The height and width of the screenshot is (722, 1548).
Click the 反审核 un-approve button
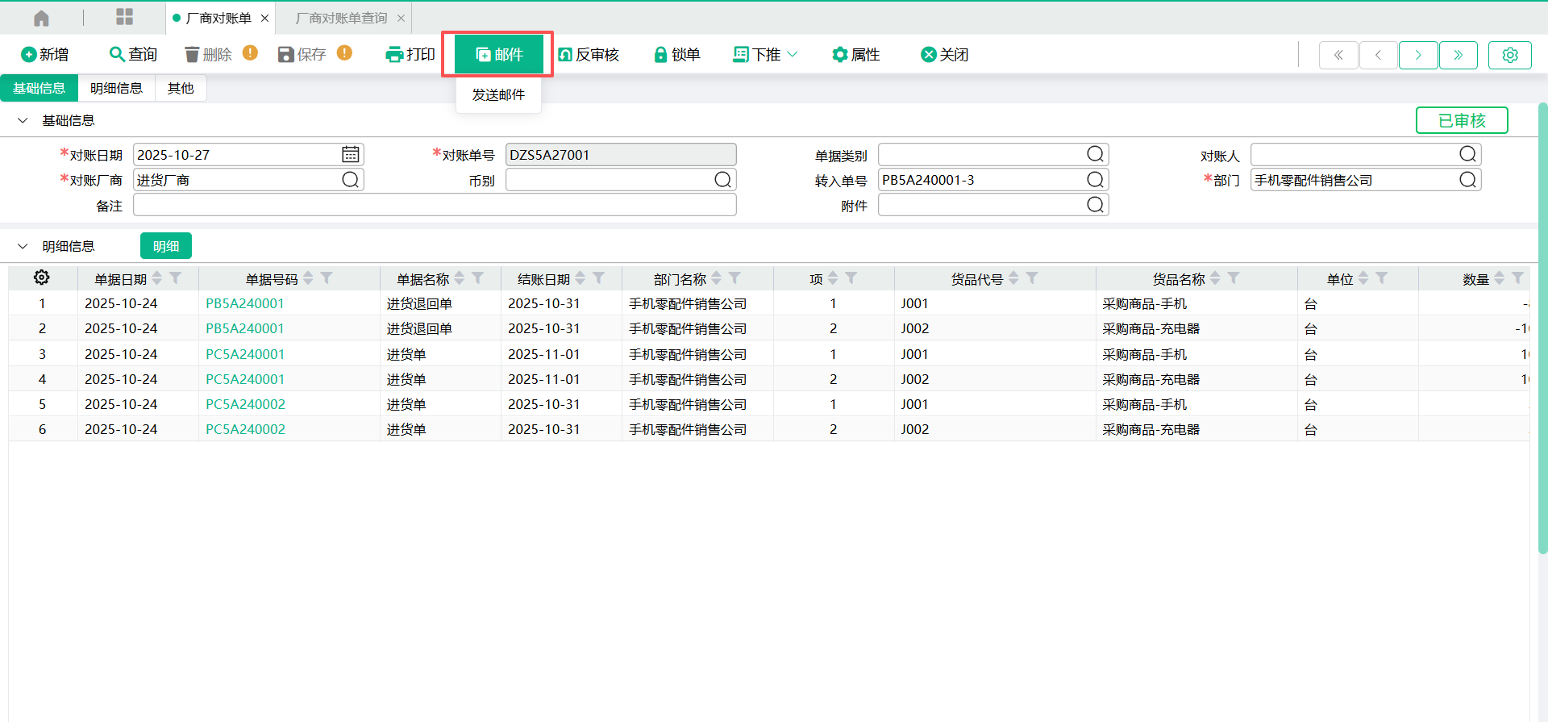click(x=589, y=54)
